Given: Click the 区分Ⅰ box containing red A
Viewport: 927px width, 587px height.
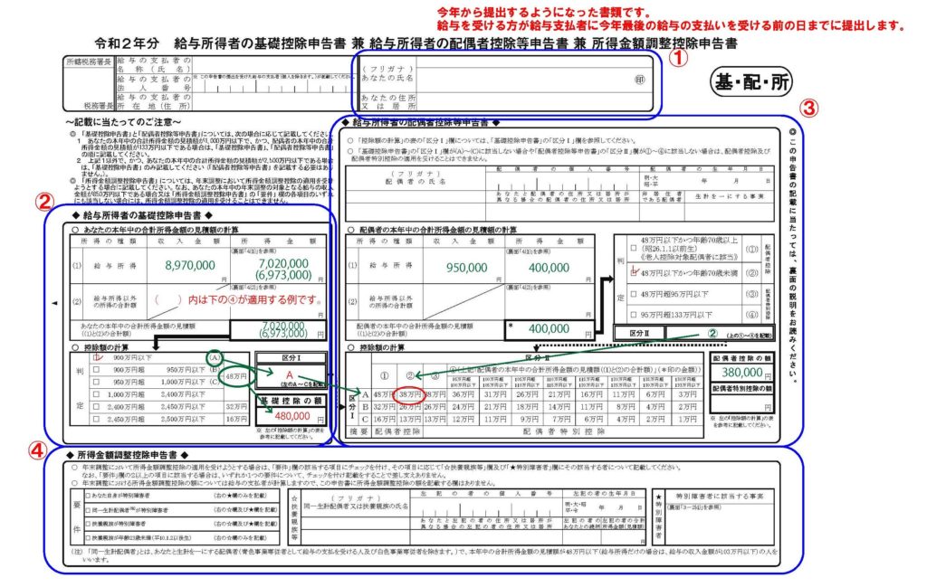Looking at the screenshot, I should [x=290, y=374].
